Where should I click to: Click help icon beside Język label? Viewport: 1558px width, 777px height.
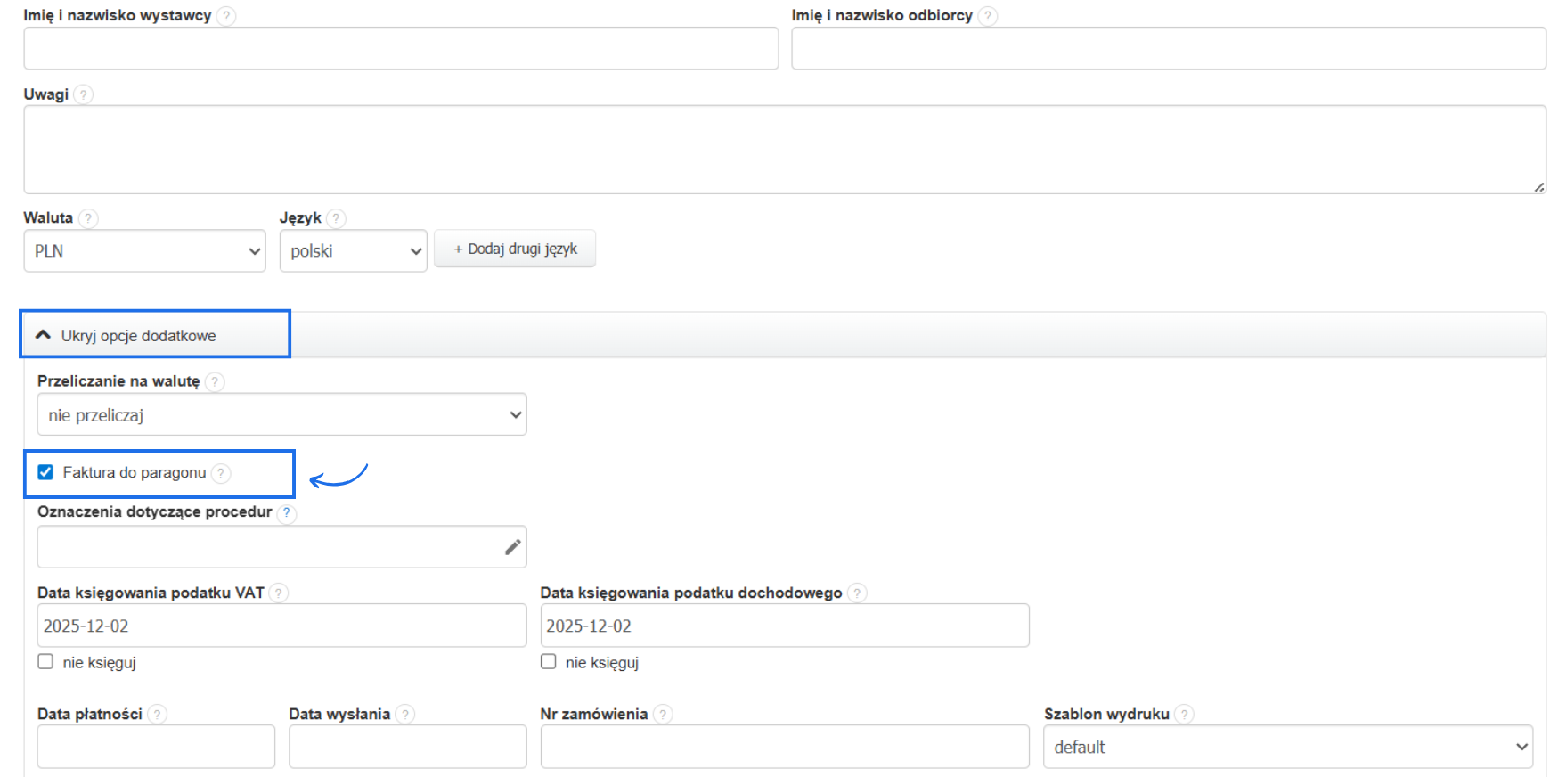click(x=336, y=218)
